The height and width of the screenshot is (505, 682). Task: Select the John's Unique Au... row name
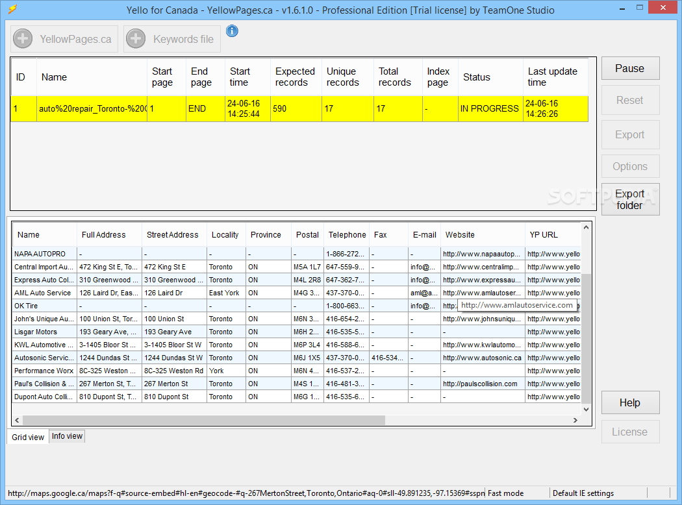point(44,319)
